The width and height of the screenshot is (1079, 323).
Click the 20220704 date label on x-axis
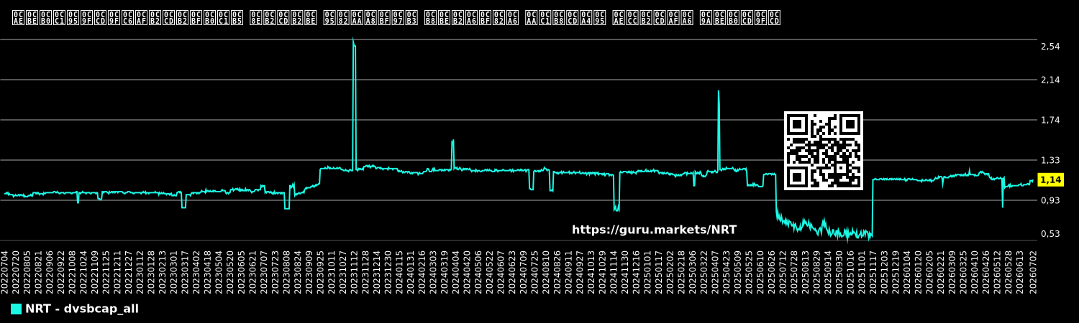tap(5, 272)
